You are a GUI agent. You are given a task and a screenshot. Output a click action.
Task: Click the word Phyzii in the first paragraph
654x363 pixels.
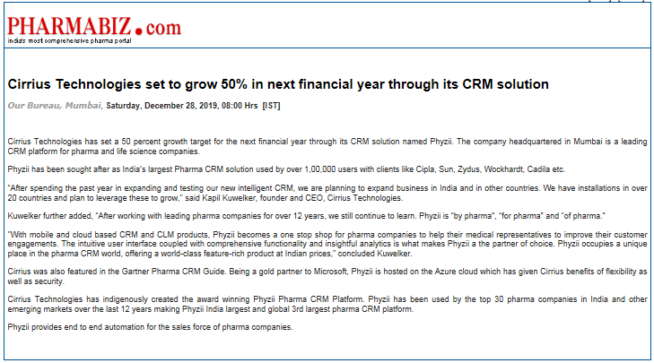click(440, 142)
